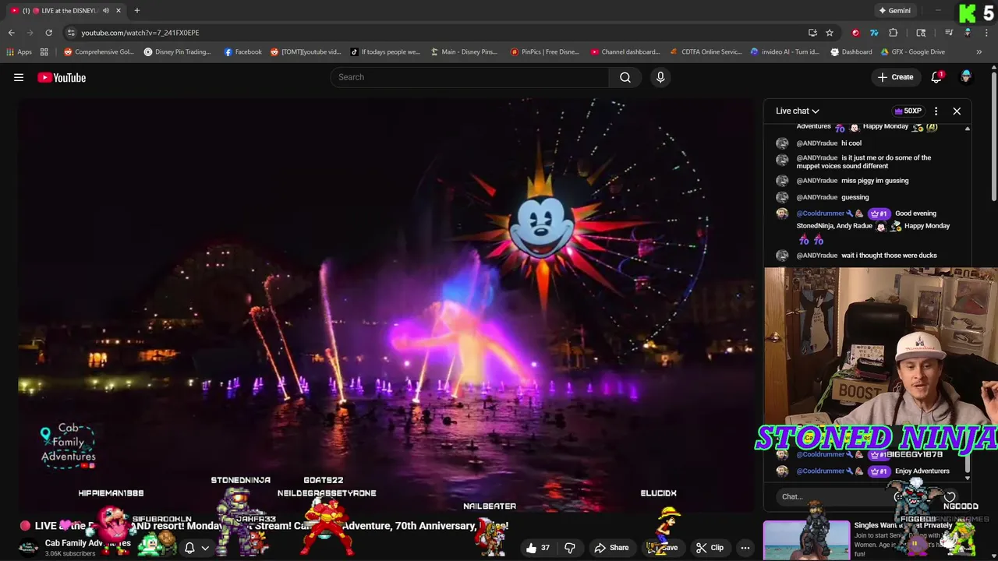Clip the live stream
Screen dimensions: 998x561
[x=710, y=548]
